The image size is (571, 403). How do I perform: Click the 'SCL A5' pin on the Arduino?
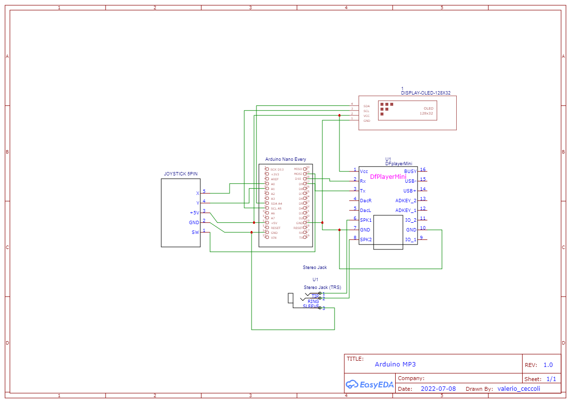[276, 208]
